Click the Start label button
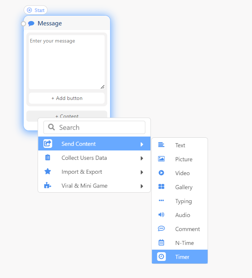 pyautogui.click(x=36, y=10)
